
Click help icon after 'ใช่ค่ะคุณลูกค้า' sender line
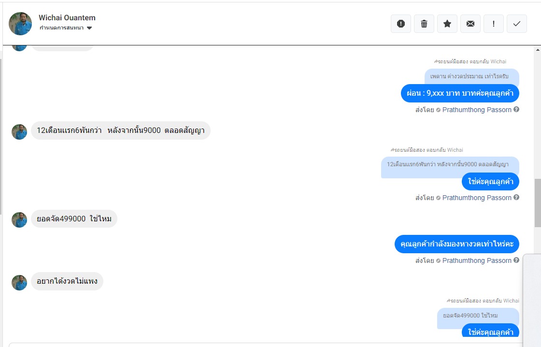coord(516,198)
